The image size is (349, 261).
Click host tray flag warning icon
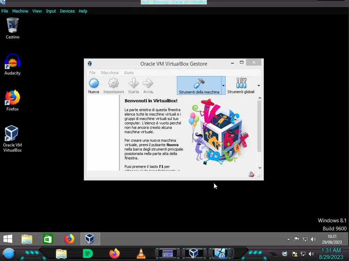pos(295,254)
